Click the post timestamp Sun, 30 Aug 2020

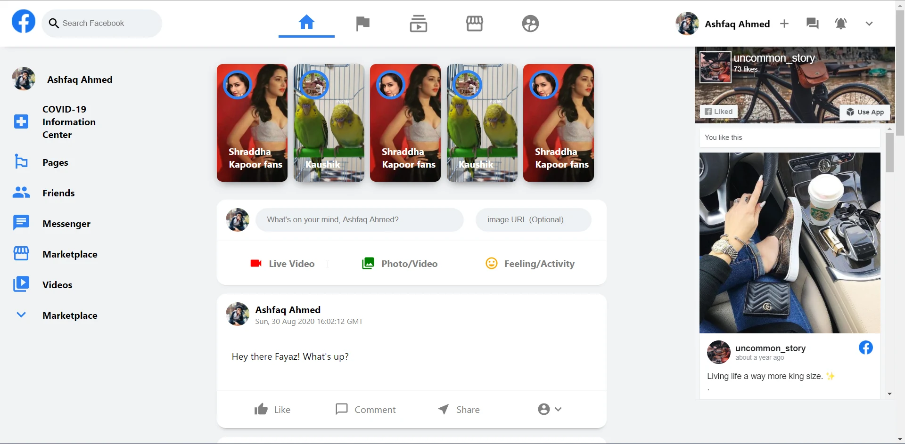309,322
